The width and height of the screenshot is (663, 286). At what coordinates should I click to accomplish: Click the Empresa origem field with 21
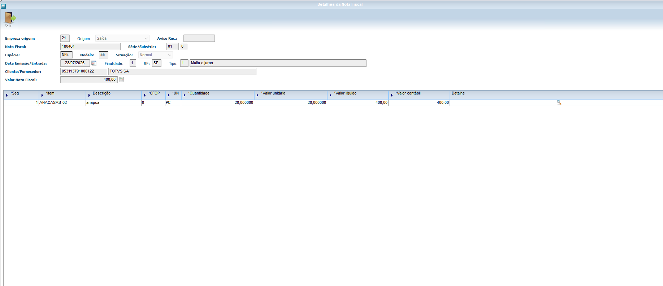coord(65,38)
